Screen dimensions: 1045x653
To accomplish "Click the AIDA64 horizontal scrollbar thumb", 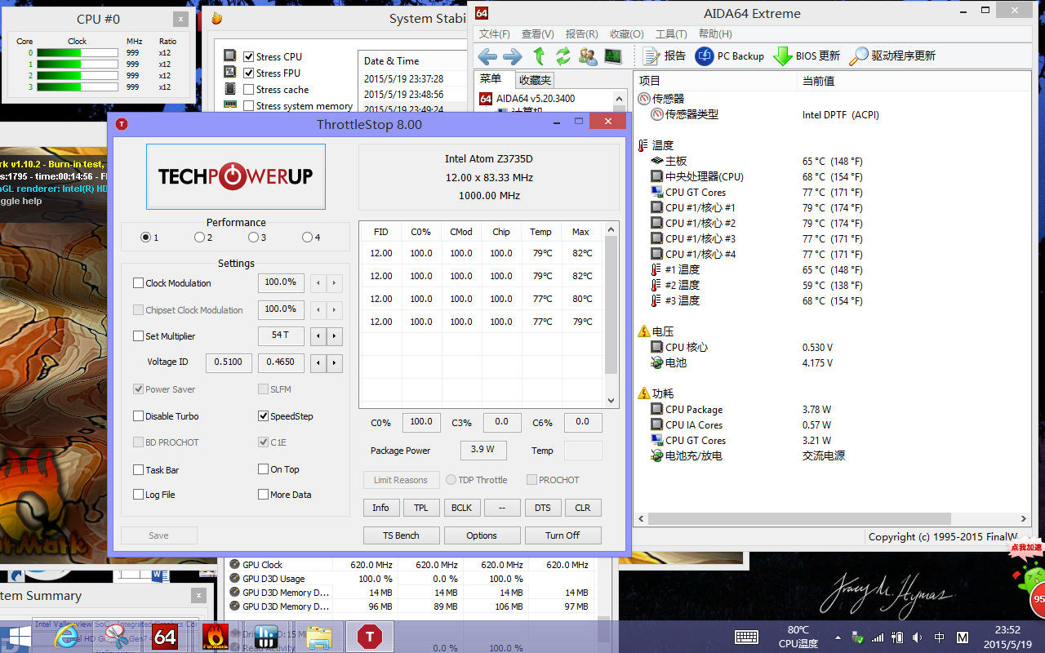I will [799, 518].
